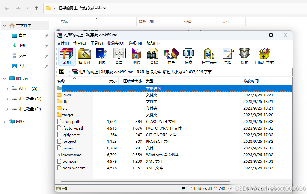Viewport: 307px width, 194px height.
Task: Click the Scan Virus (扫描病毒) icon
Action: tap(209, 56)
